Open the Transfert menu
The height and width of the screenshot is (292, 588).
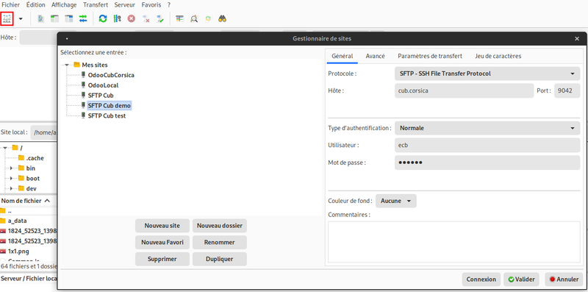[96, 5]
